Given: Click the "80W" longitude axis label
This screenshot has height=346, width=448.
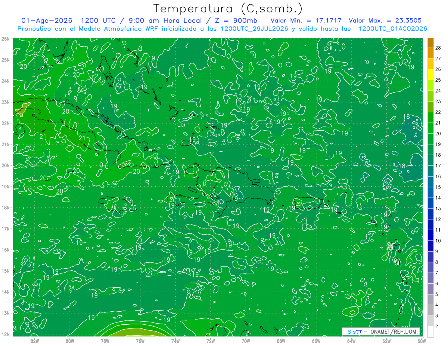Looking at the screenshot, I should (x=70, y=341).
